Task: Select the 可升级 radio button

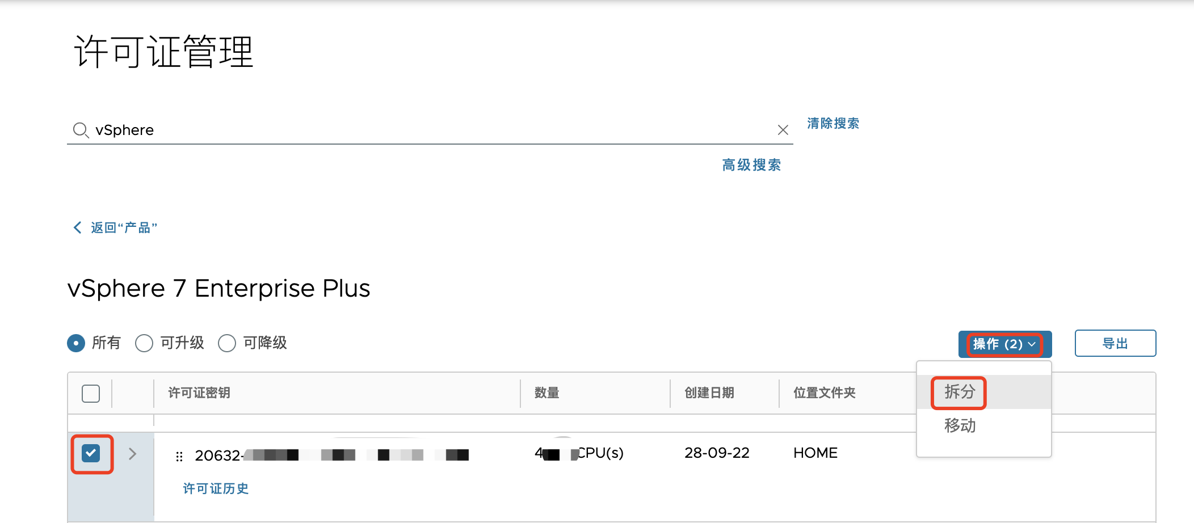Action: [144, 343]
